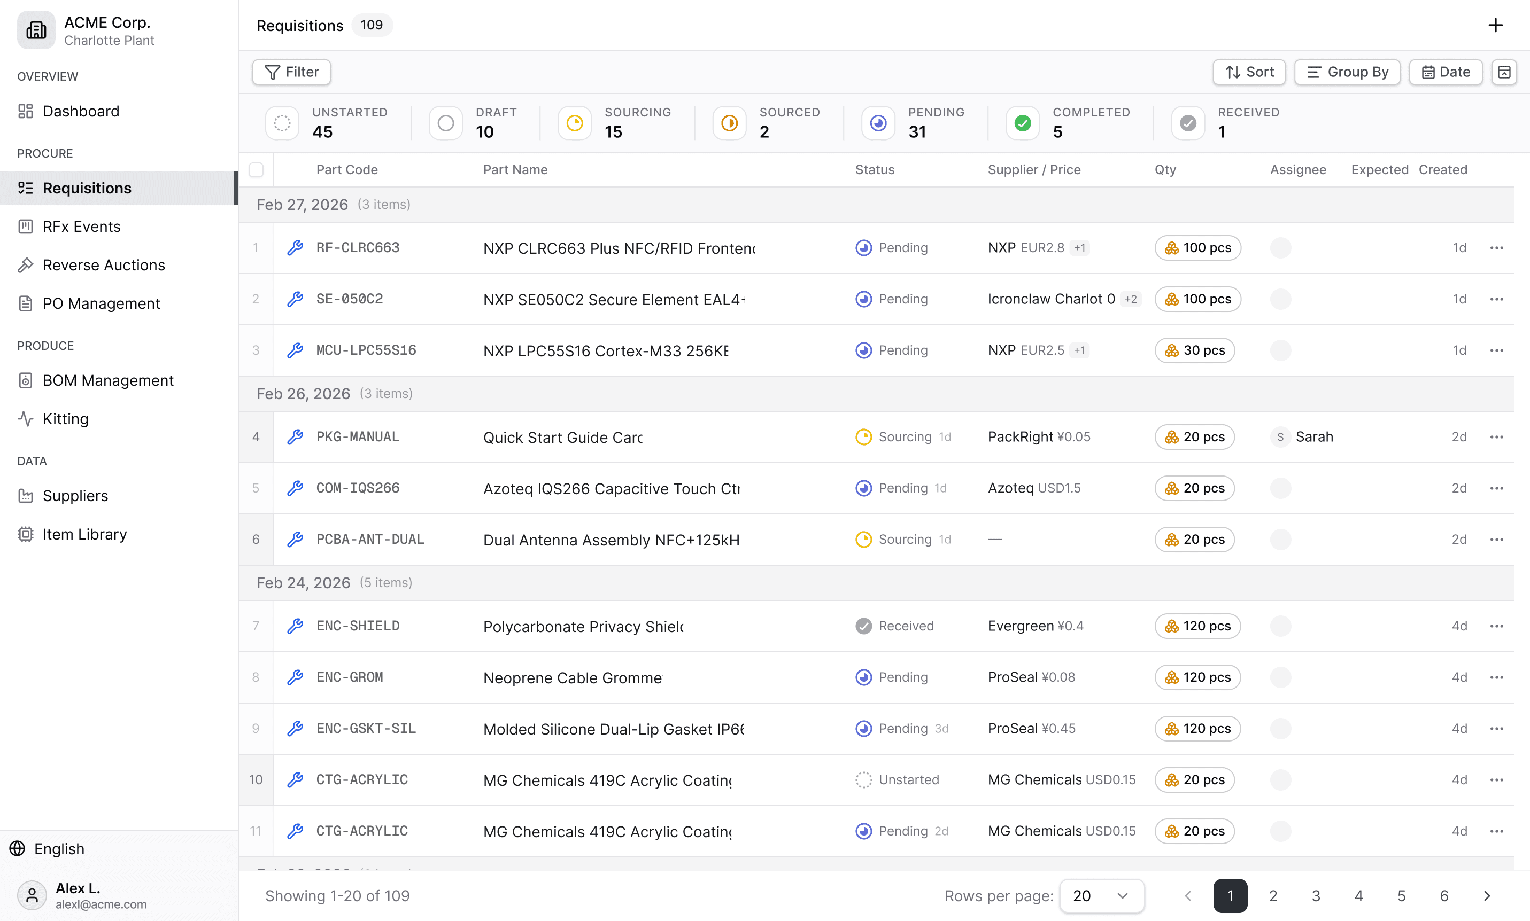Go to PO Management

point(101,303)
